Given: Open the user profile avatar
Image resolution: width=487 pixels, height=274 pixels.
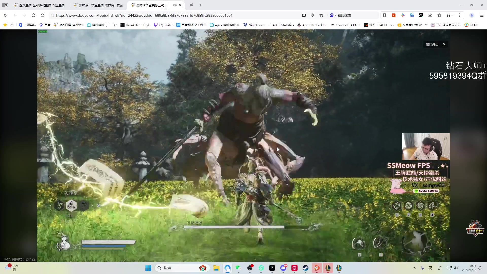Looking at the screenshot, I should point(472,15).
